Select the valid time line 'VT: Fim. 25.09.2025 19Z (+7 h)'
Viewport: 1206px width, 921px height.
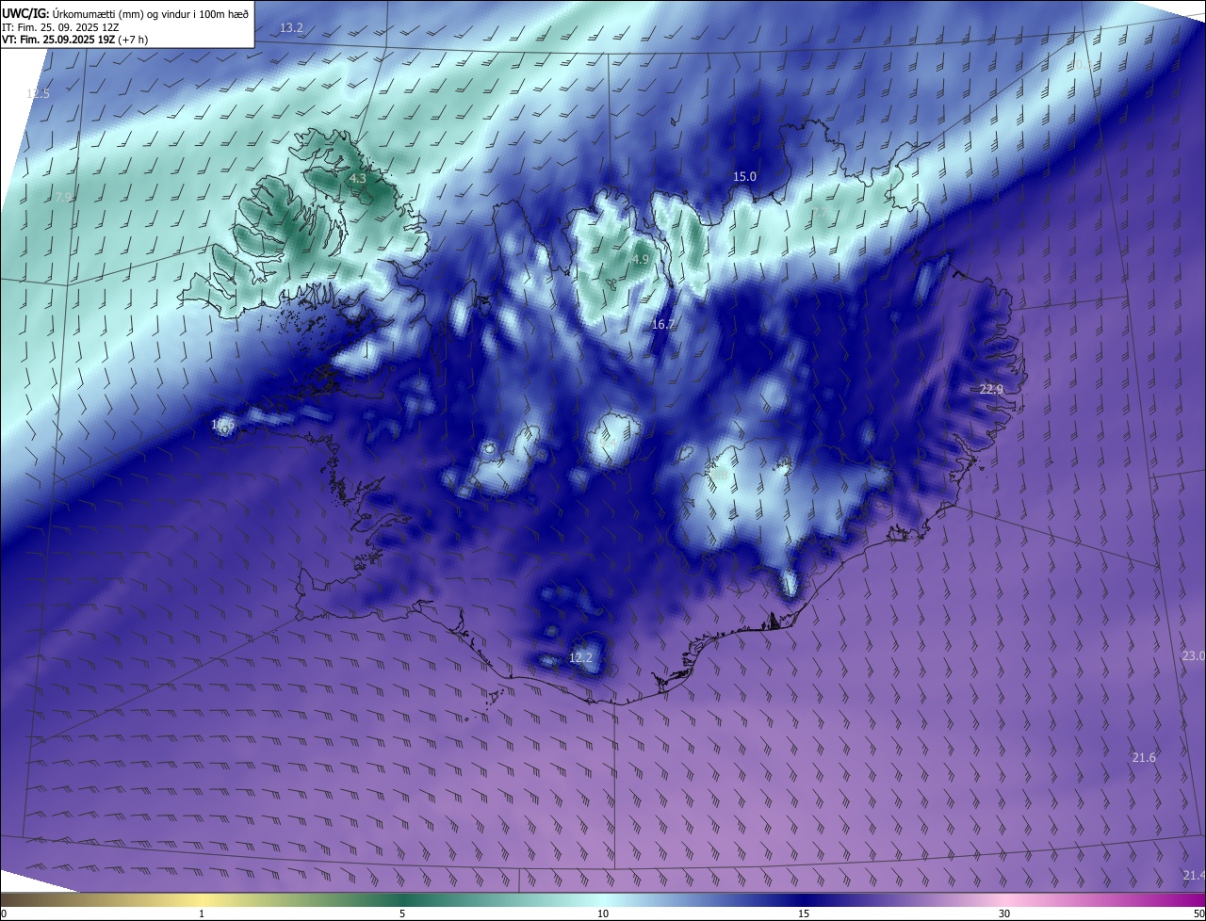(x=75, y=40)
